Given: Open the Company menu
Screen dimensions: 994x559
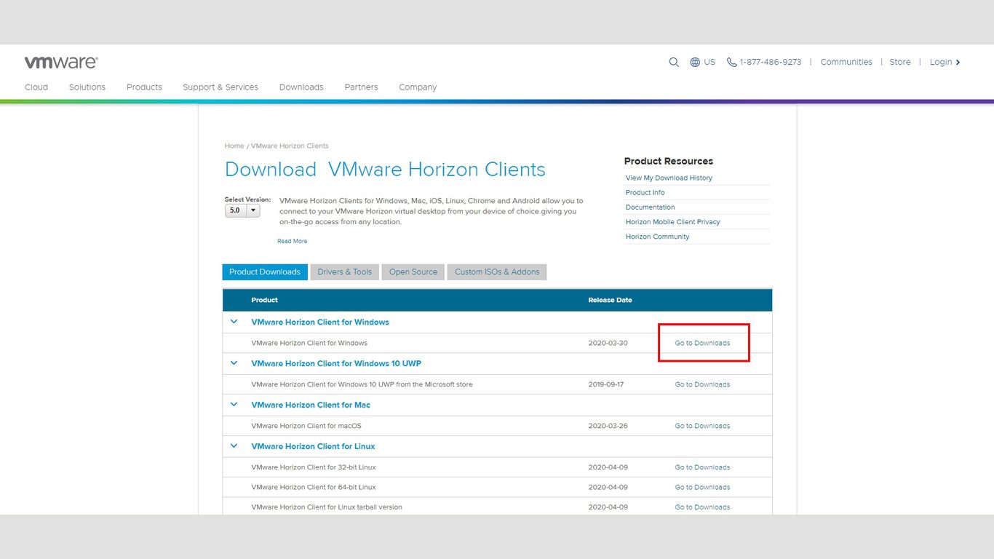Looking at the screenshot, I should (418, 87).
